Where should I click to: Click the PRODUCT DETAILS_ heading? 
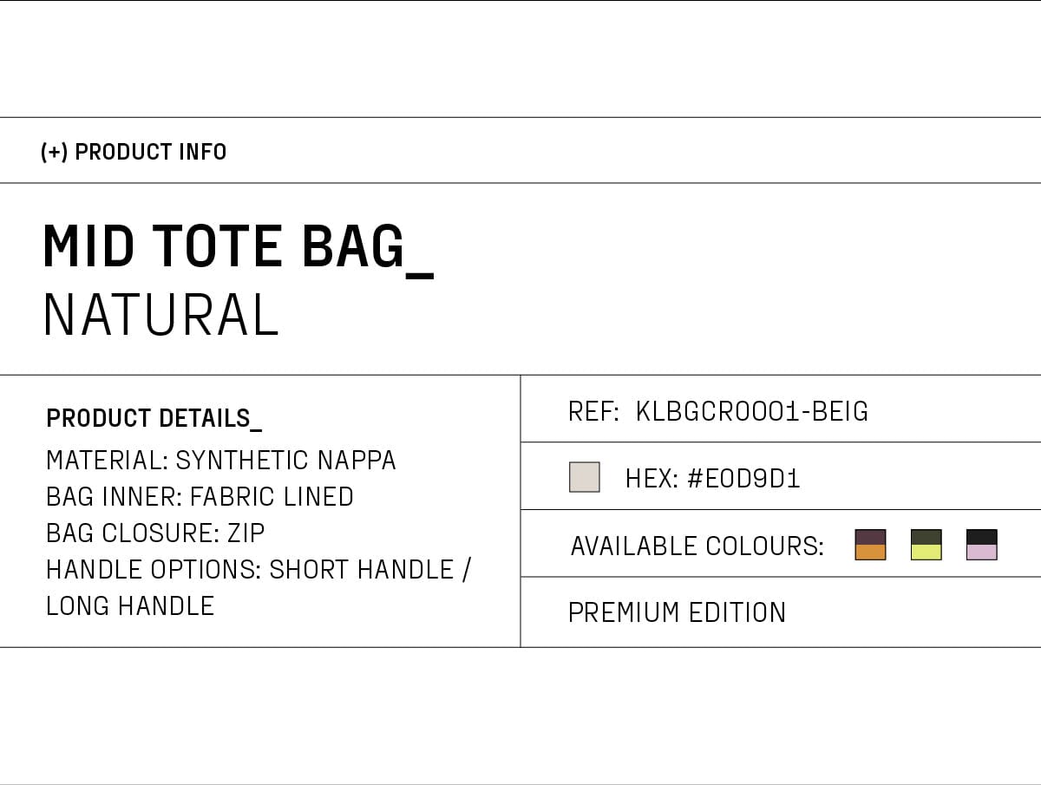pyautogui.click(x=154, y=419)
